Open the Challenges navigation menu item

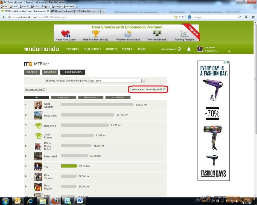click(x=92, y=49)
